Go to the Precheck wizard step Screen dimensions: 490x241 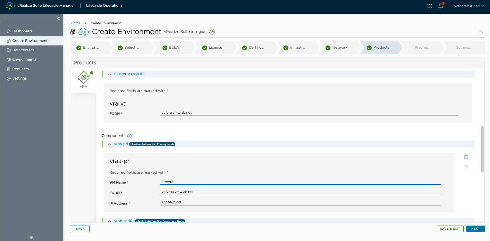(x=422, y=48)
